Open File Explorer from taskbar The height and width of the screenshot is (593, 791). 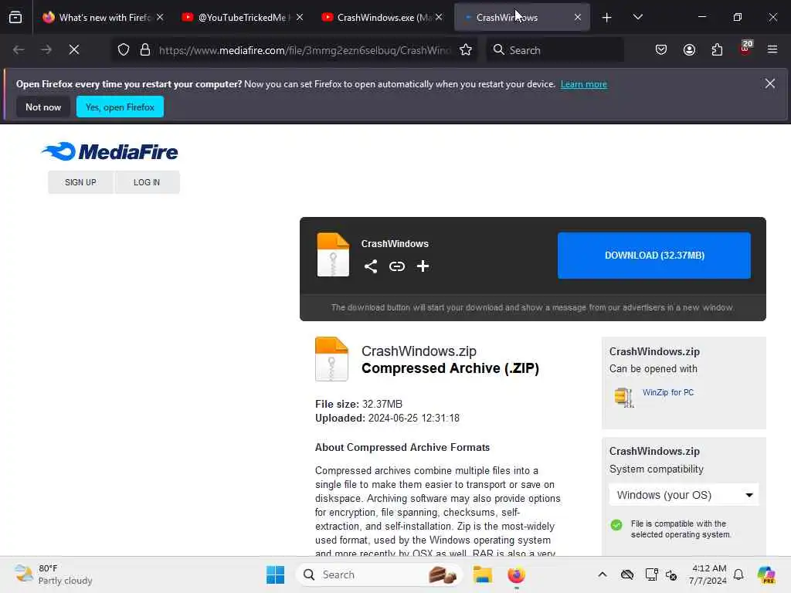point(482,574)
